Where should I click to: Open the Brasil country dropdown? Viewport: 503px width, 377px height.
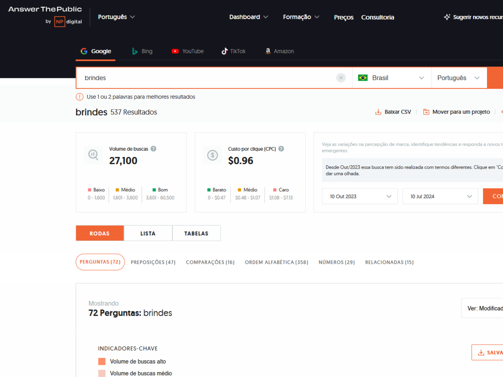click(x=392, y=78)
